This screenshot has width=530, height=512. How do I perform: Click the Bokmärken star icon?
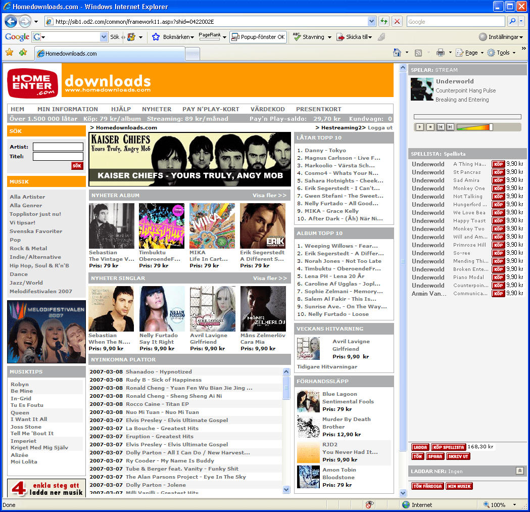click(156, 37)
